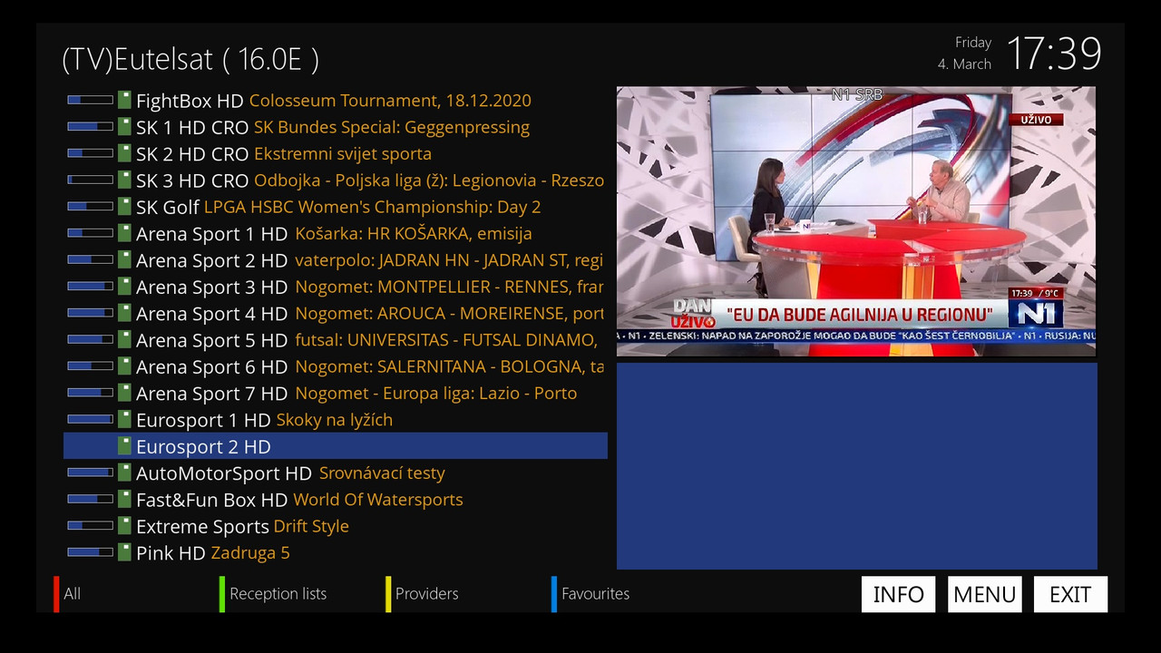Click the green icon beside AutoMotorSport HD
Viewport: 1161px width, 653px height.
[125, 473]
